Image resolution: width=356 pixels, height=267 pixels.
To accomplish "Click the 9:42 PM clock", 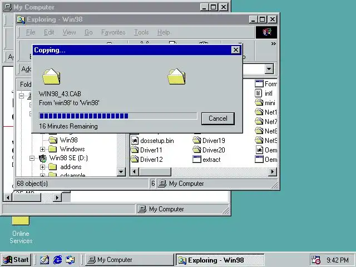I will [338, 260].
